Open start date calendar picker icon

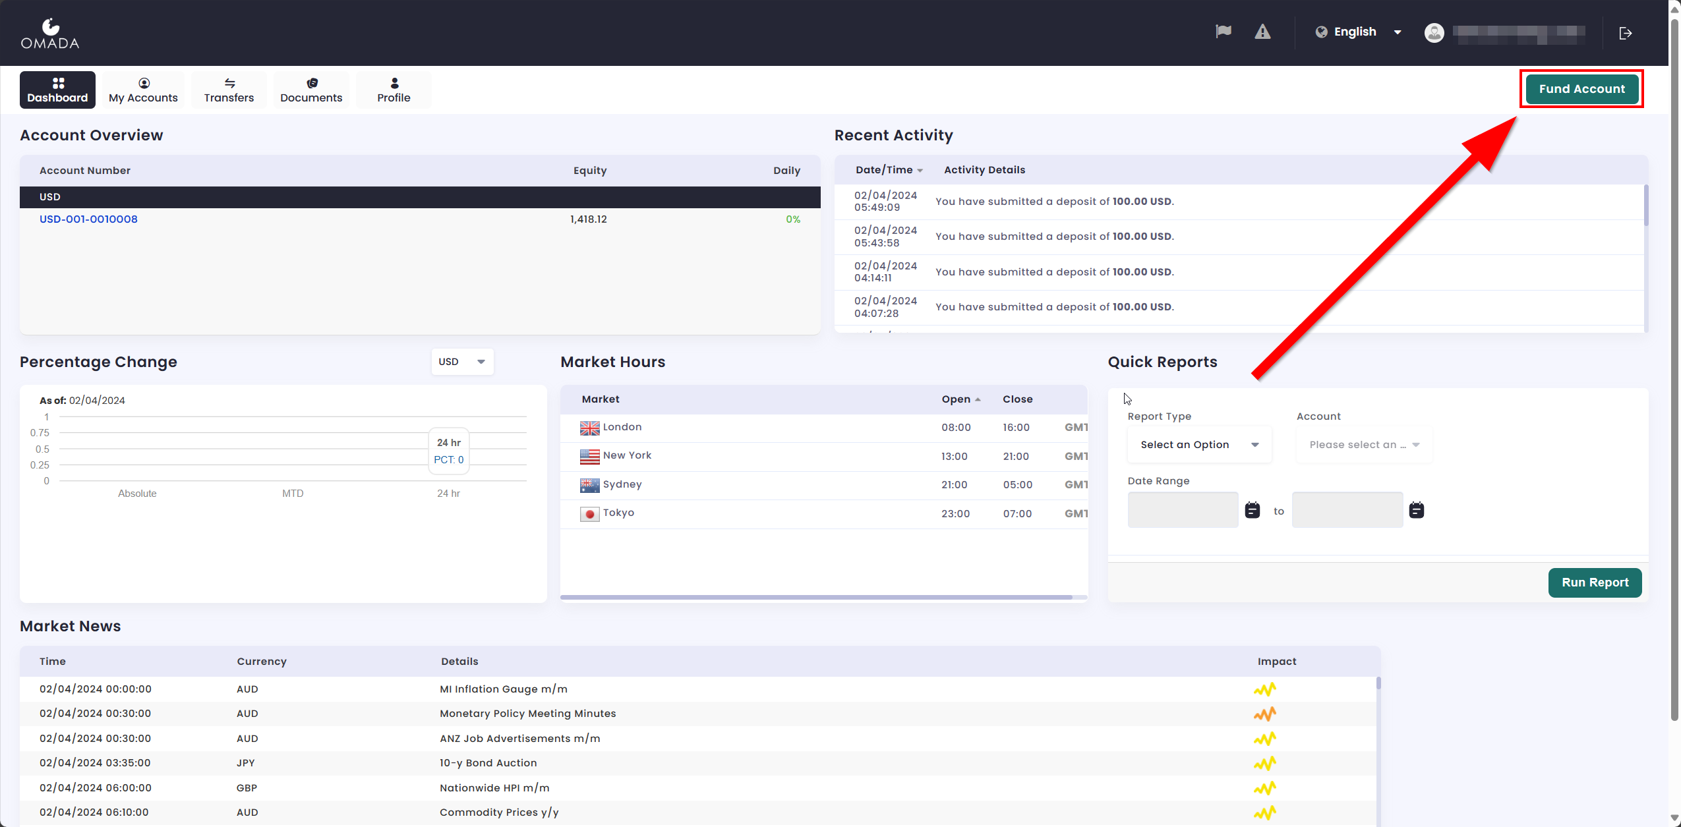pos(1253,510)
